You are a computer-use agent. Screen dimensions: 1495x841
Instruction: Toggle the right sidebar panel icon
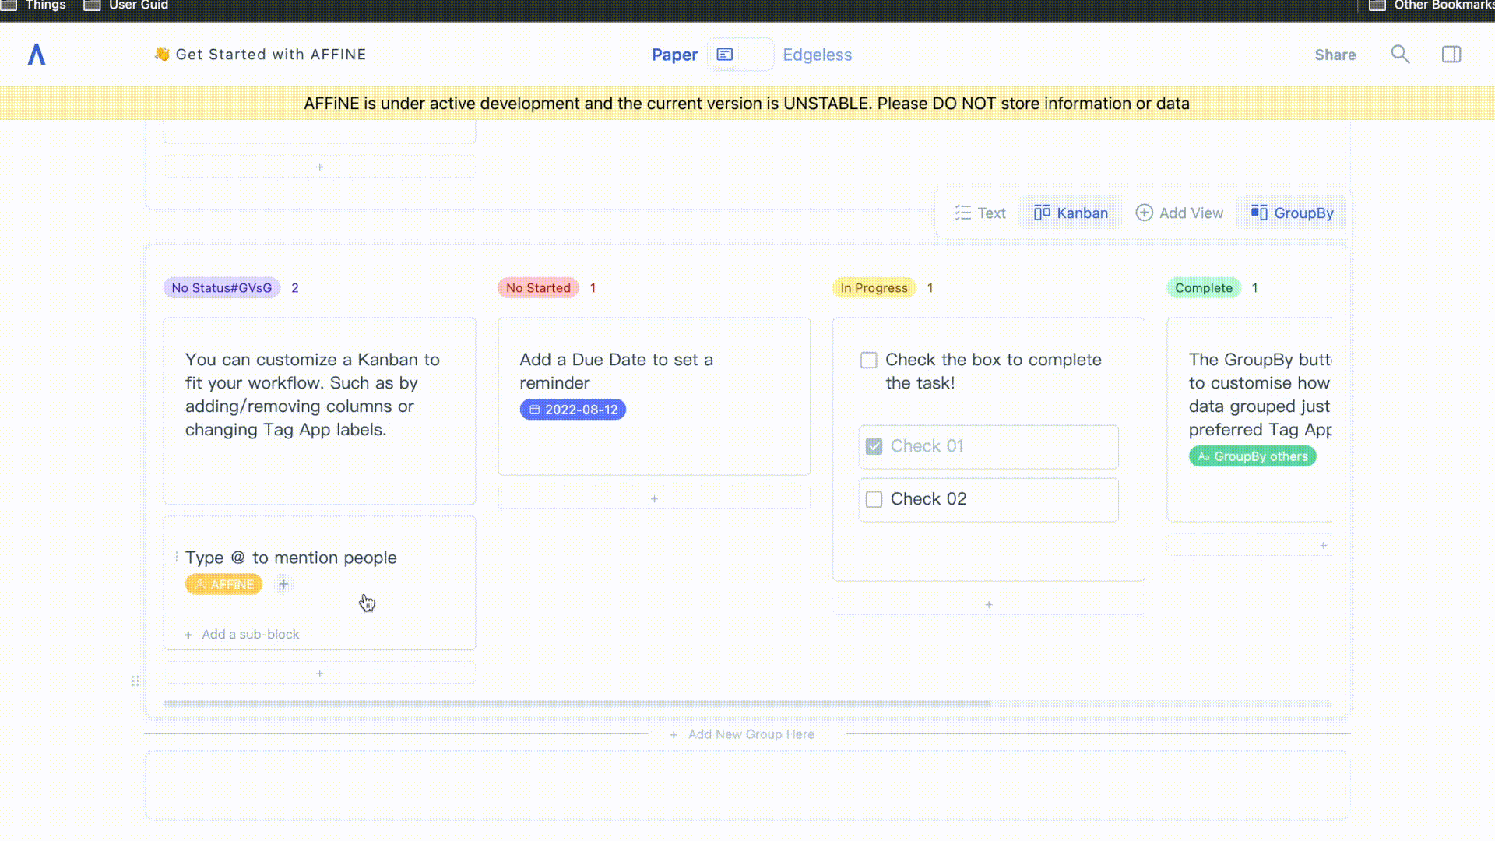(1451, 55)
